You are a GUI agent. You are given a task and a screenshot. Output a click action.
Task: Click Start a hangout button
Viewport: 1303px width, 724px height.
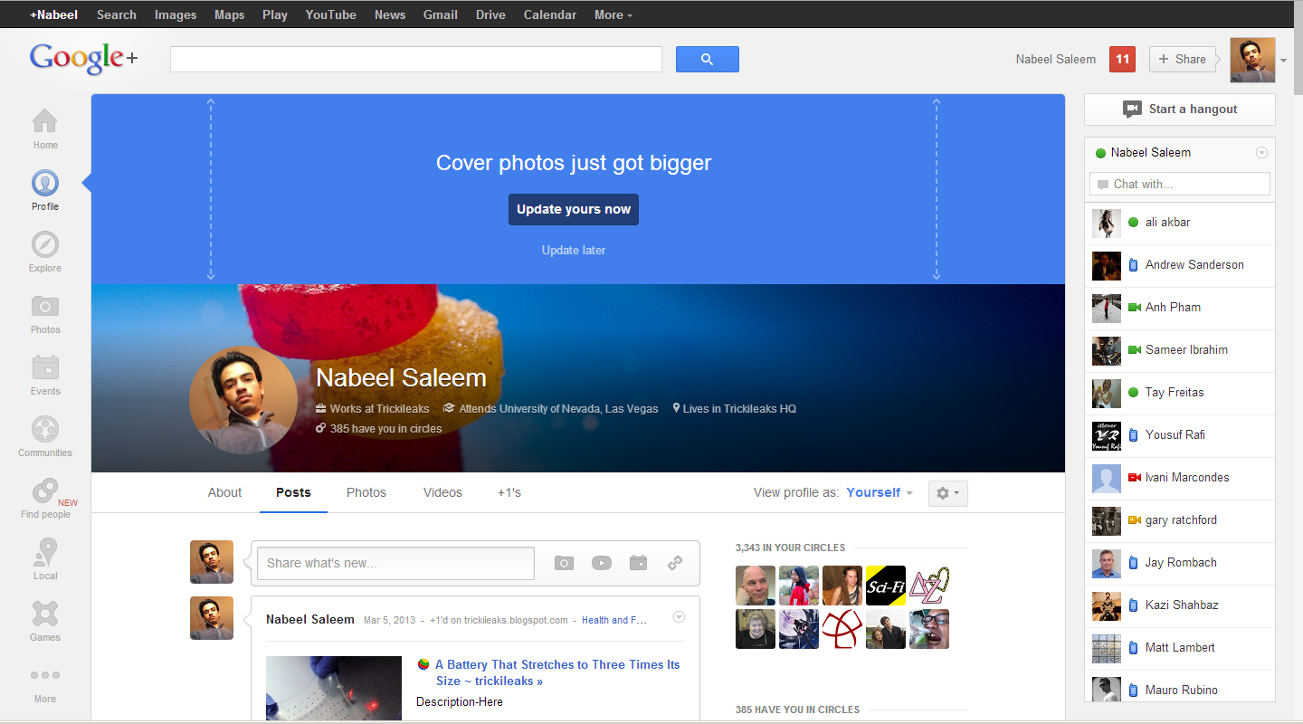coord(1180,110)
